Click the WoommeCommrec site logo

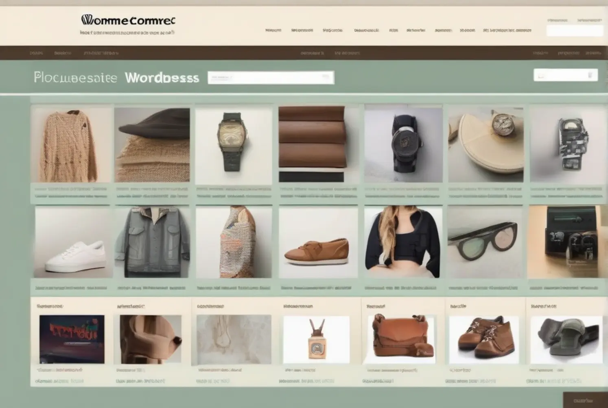[x=126, y=20]
